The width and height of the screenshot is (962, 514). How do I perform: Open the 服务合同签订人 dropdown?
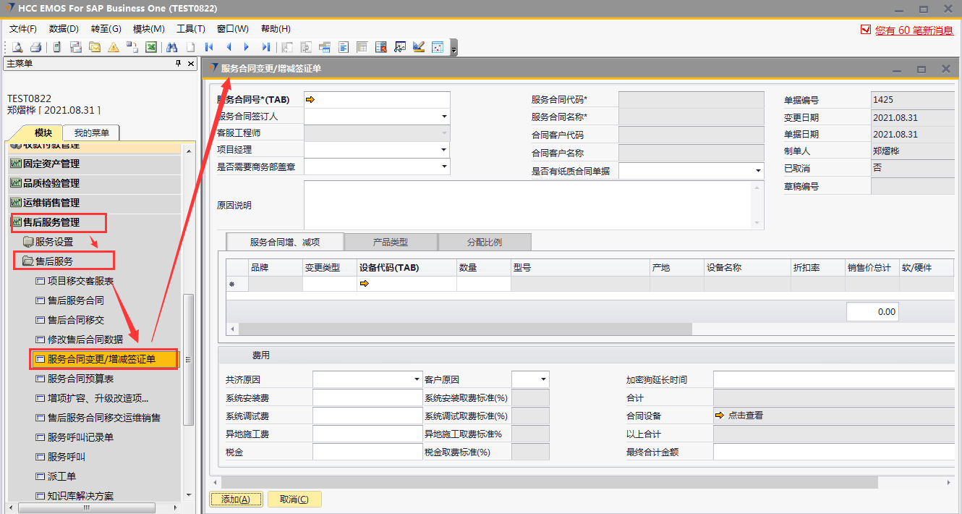[x=443, y=117]
